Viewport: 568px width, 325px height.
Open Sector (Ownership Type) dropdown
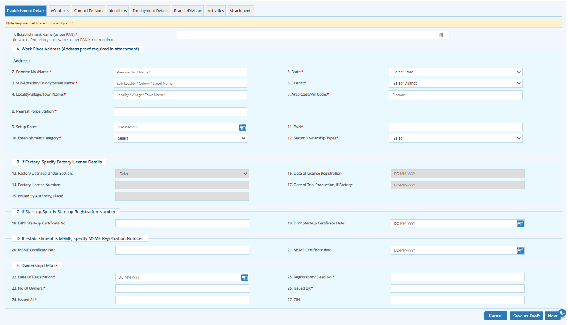coord(456,139)
